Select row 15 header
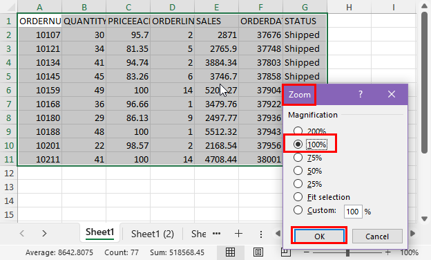This screenshot has width=431, height=260. click(9, 214)
